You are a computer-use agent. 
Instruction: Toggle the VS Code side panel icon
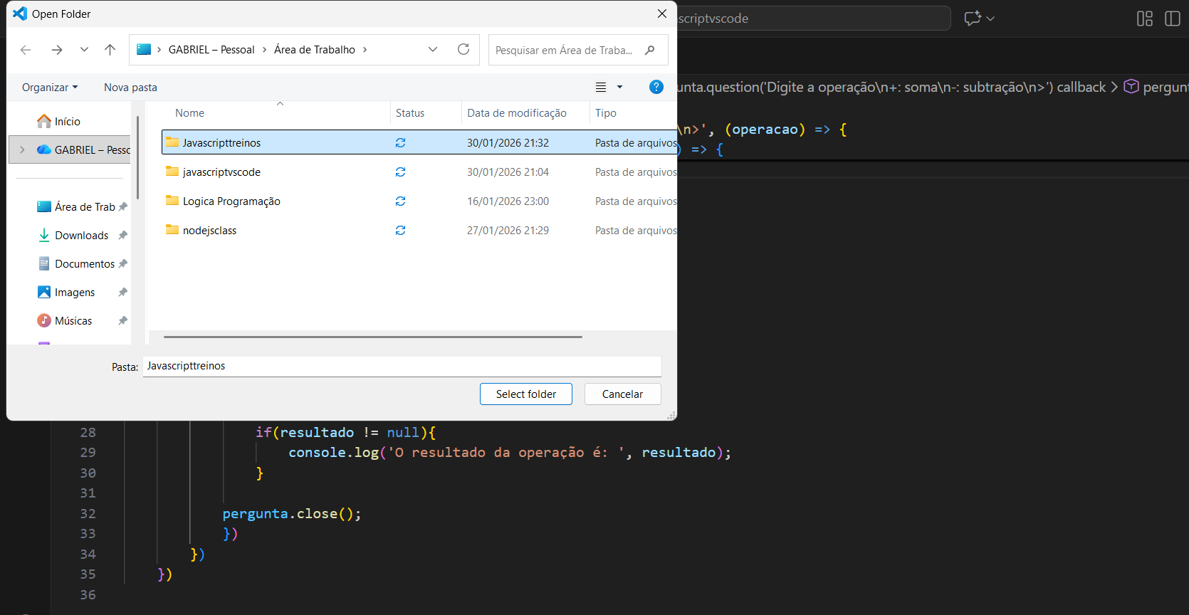pos(1172,19)
